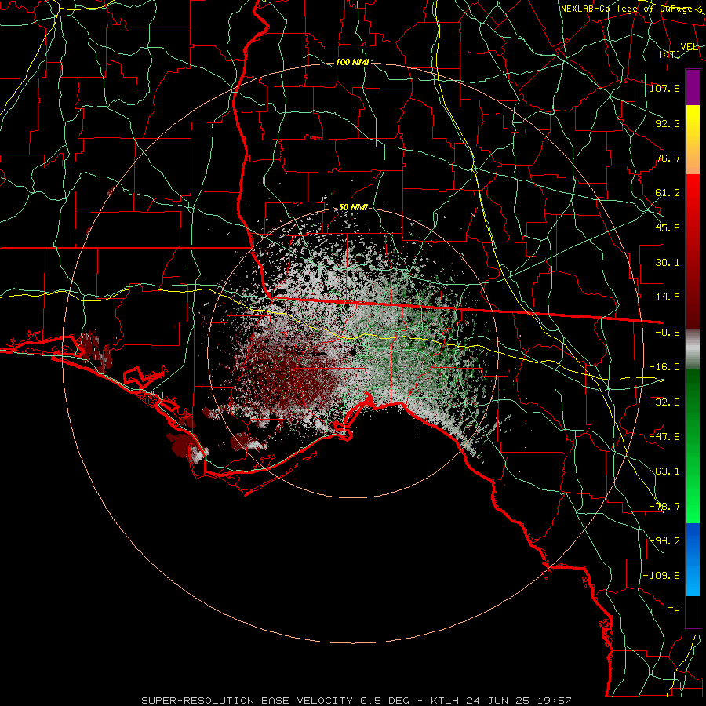The width and height of the screenshot is (706, 706).
Task: Click the VEL label above the color scale
Action: 689,47
